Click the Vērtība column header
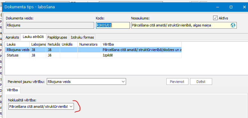Viewport: 248px width, 118px height. pyautogui.click(x=141, y=44)
